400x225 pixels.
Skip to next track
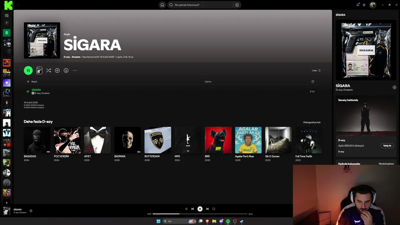pos(207,209)
